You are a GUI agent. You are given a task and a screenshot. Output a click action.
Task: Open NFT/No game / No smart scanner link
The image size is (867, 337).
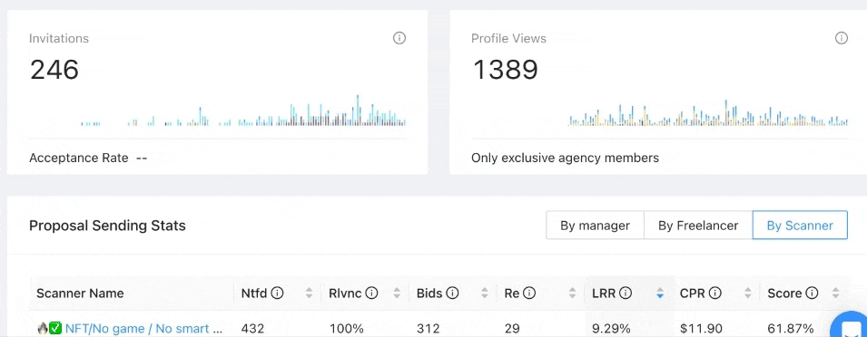(x=143, y=329)
